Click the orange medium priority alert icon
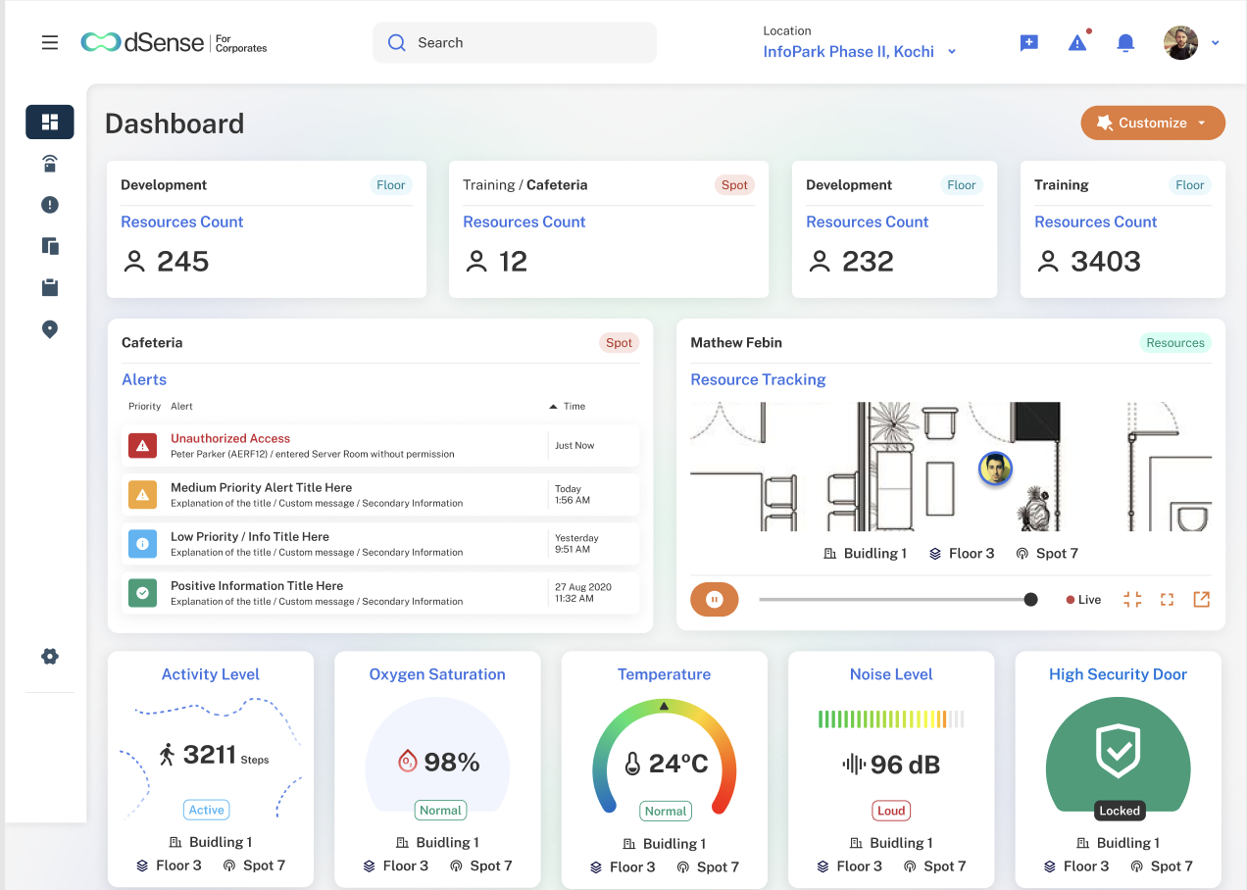 tap(143, 495)
